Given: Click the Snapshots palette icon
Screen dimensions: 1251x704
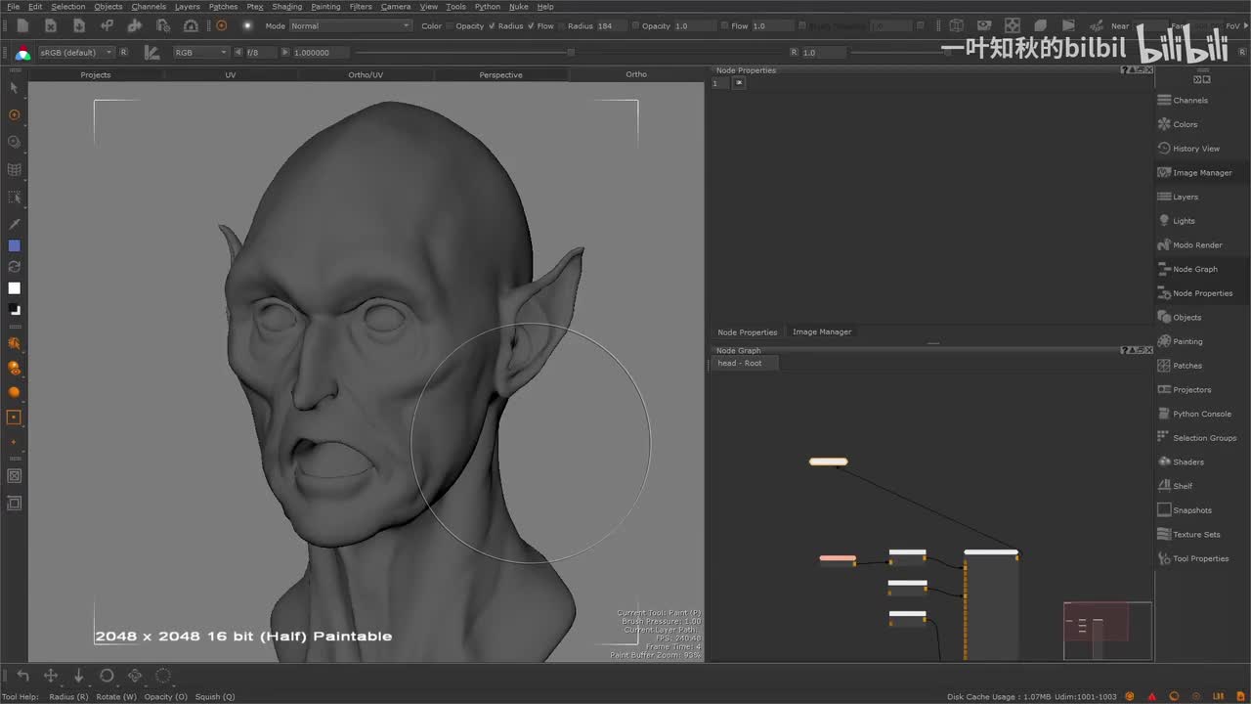Looking at the screenshot, I should point(1164,510).
